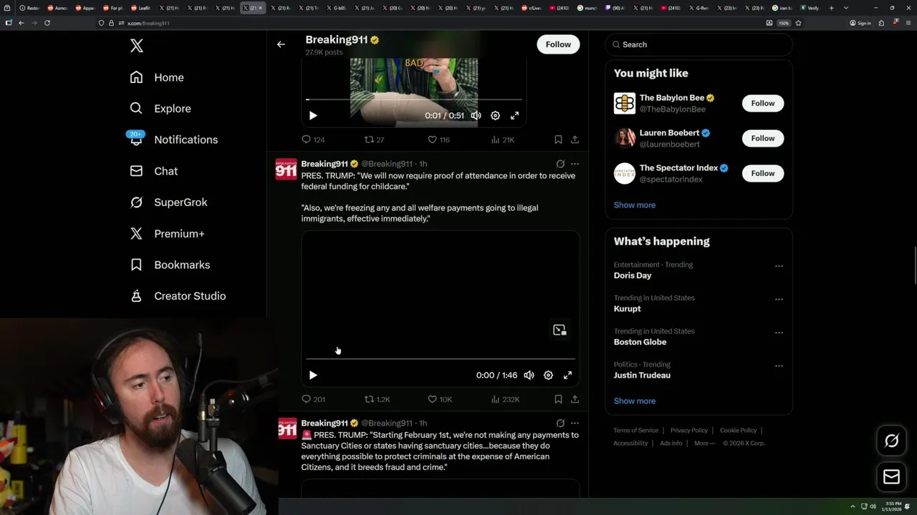Open a new browser tab

[x=831, y=8]
